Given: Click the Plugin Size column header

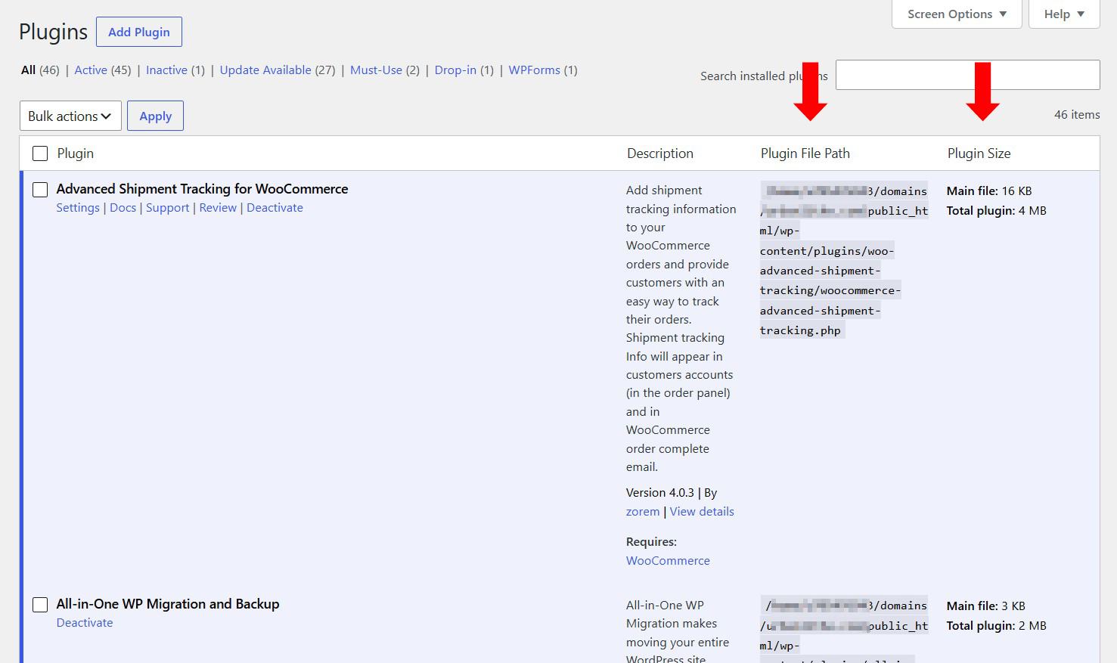Looking at the screenshot, I should (979, 153).
